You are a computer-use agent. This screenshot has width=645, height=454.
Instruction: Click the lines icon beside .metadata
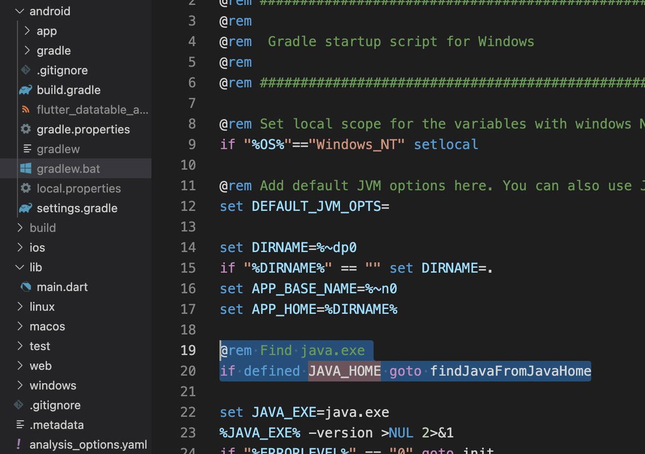tap(20, 424)
